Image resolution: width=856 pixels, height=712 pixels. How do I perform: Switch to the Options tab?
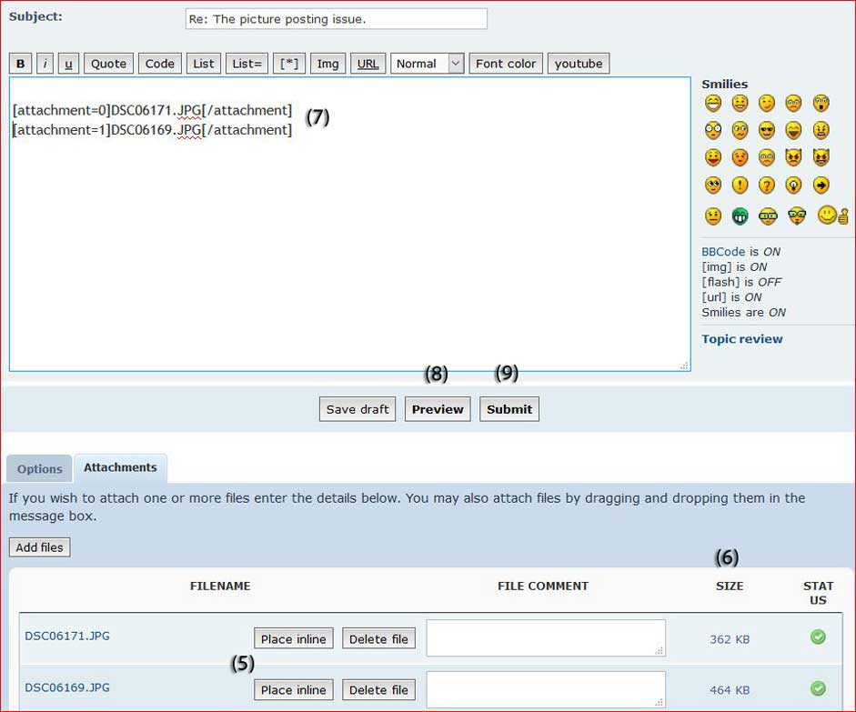[39, 468]
